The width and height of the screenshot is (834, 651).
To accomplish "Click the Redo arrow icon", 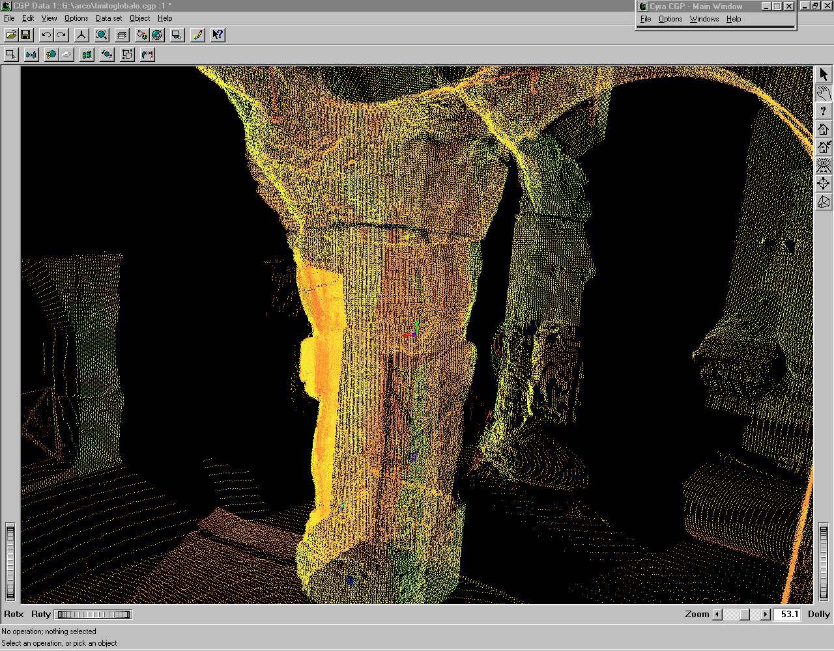I will (61, 35).
